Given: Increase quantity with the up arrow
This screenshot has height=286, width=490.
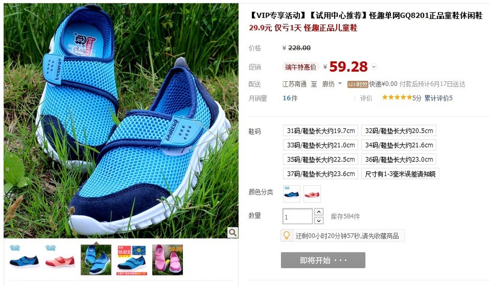Looking at the screenshot, I should [x=318, y=212].
